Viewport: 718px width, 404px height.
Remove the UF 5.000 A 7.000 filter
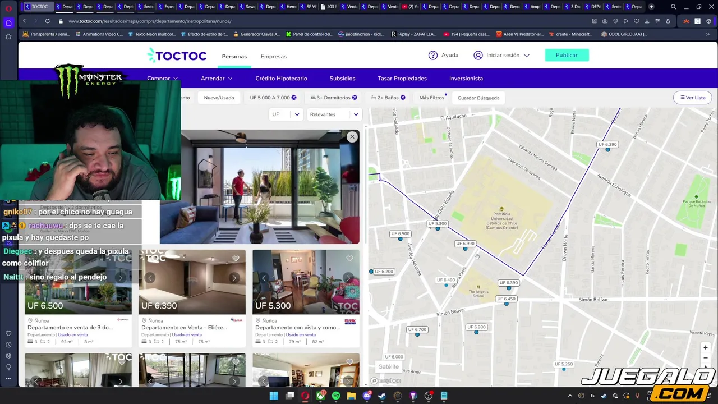tap(294, 98)
